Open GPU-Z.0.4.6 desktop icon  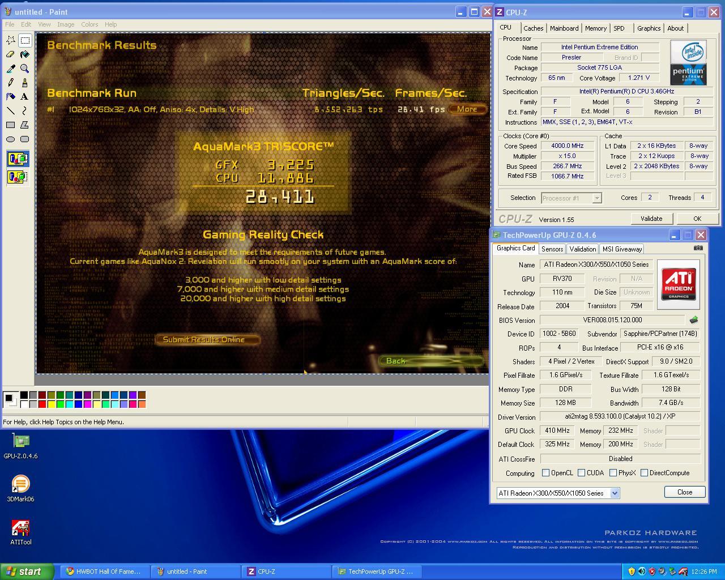[x=21, y=446]
